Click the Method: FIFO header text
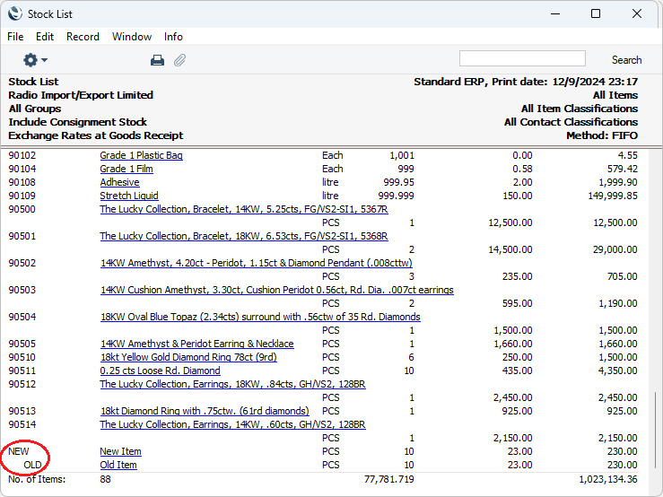Screen dimensions: 663x497 602,135
